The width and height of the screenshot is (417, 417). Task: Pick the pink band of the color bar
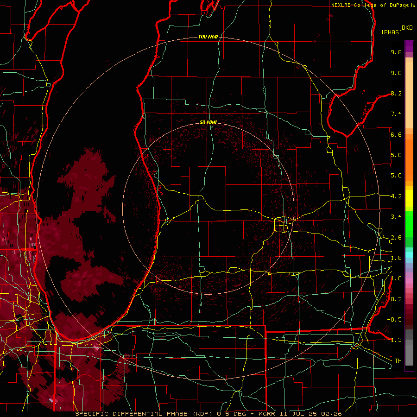409,281
